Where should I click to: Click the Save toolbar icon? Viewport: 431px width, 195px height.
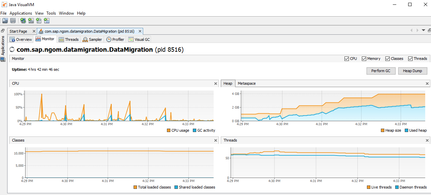click(x=13, y=21)
